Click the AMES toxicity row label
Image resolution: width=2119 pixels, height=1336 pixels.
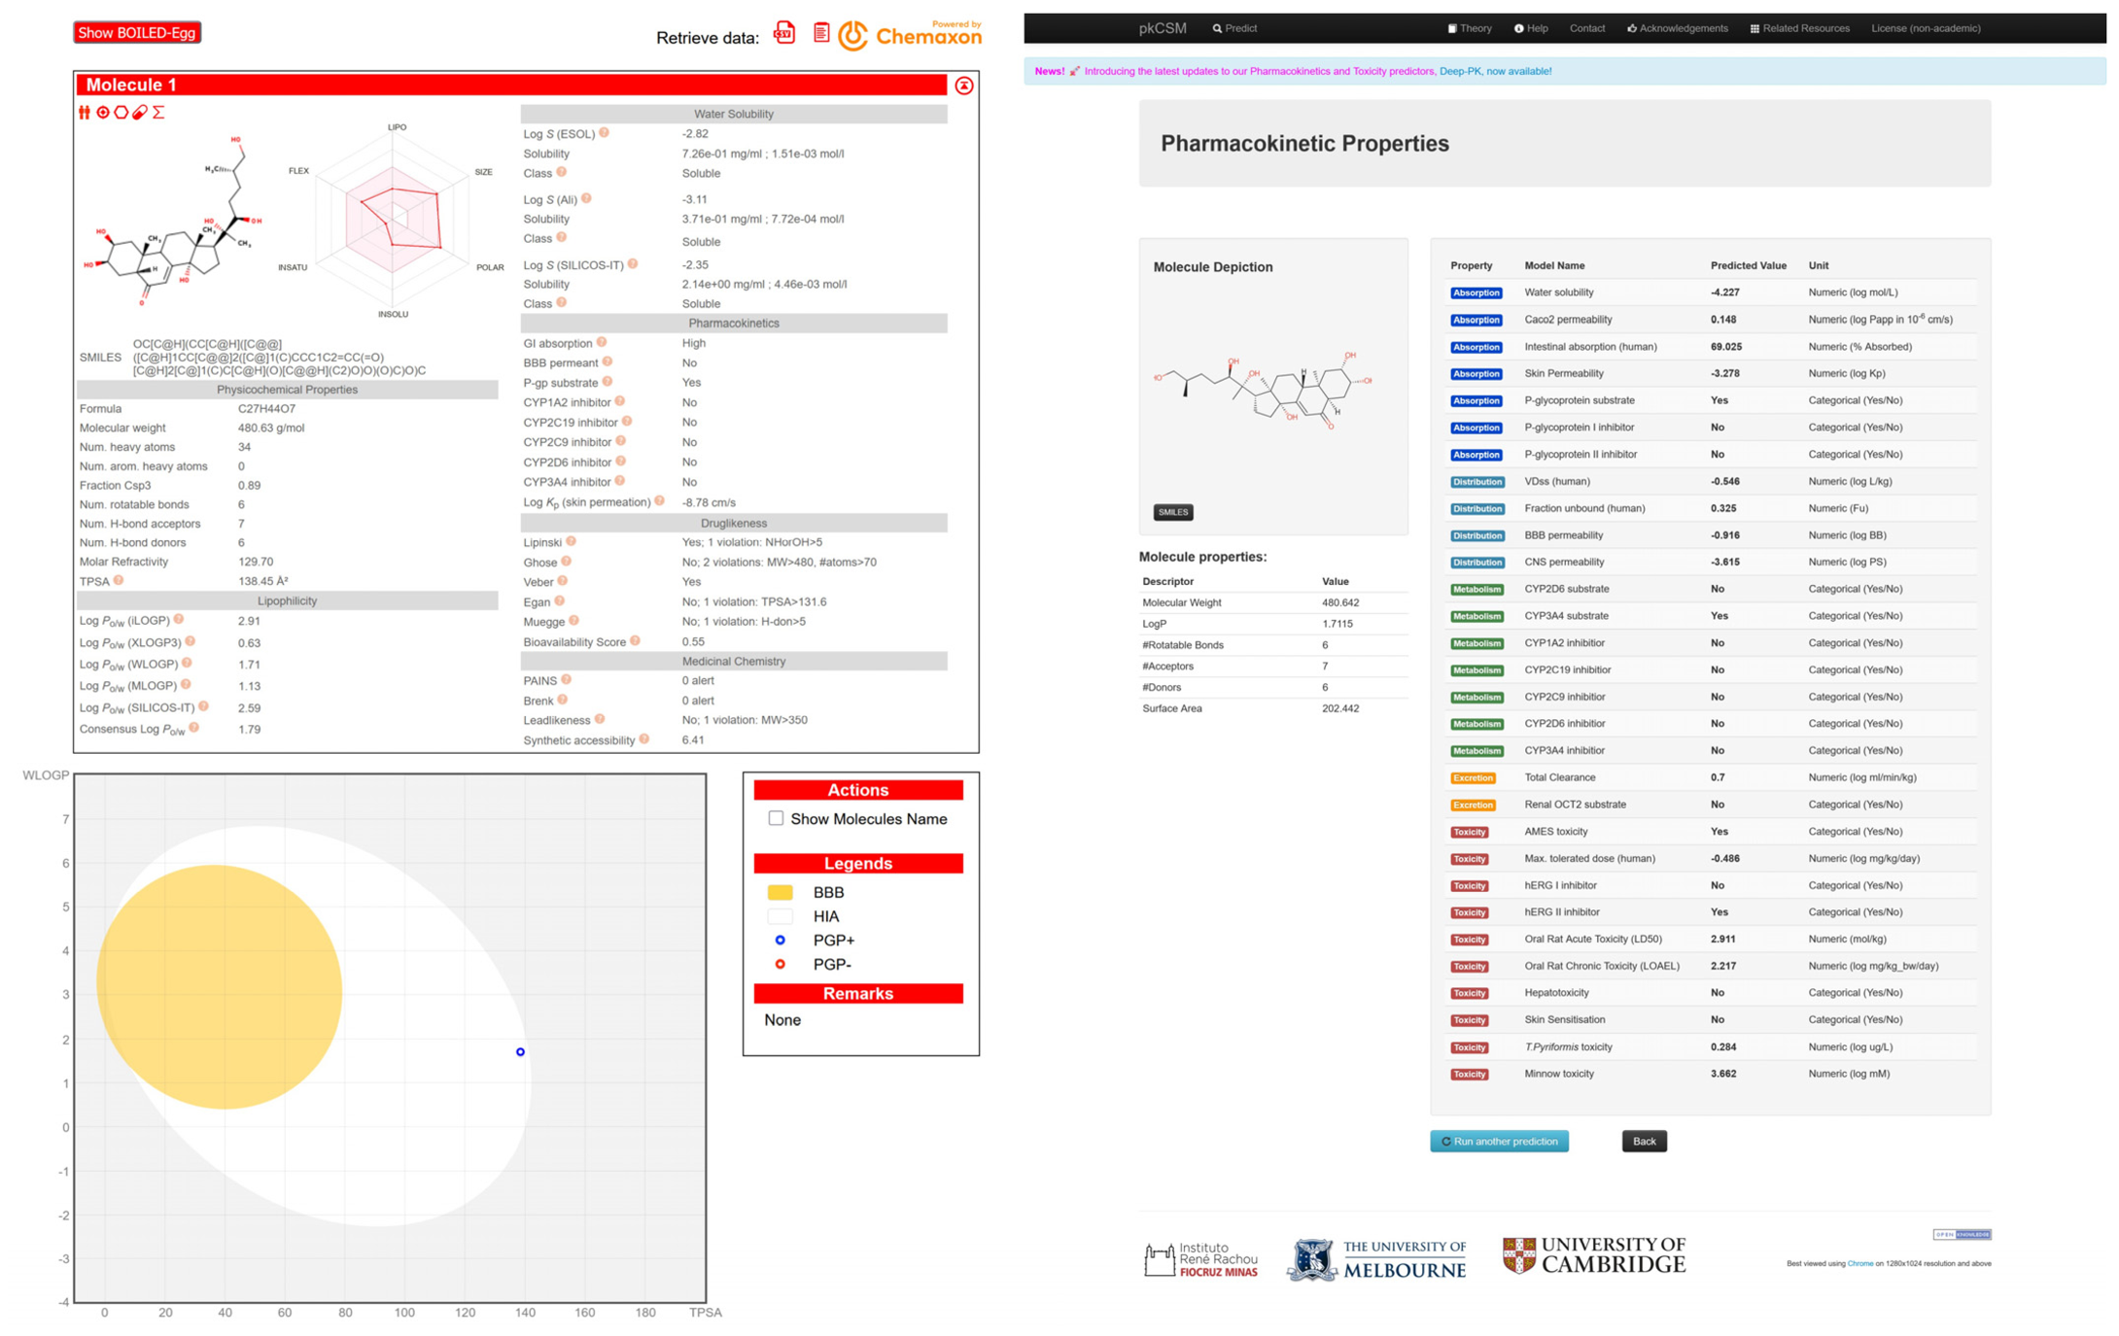pyautogui.click(x=1556, y=832)
